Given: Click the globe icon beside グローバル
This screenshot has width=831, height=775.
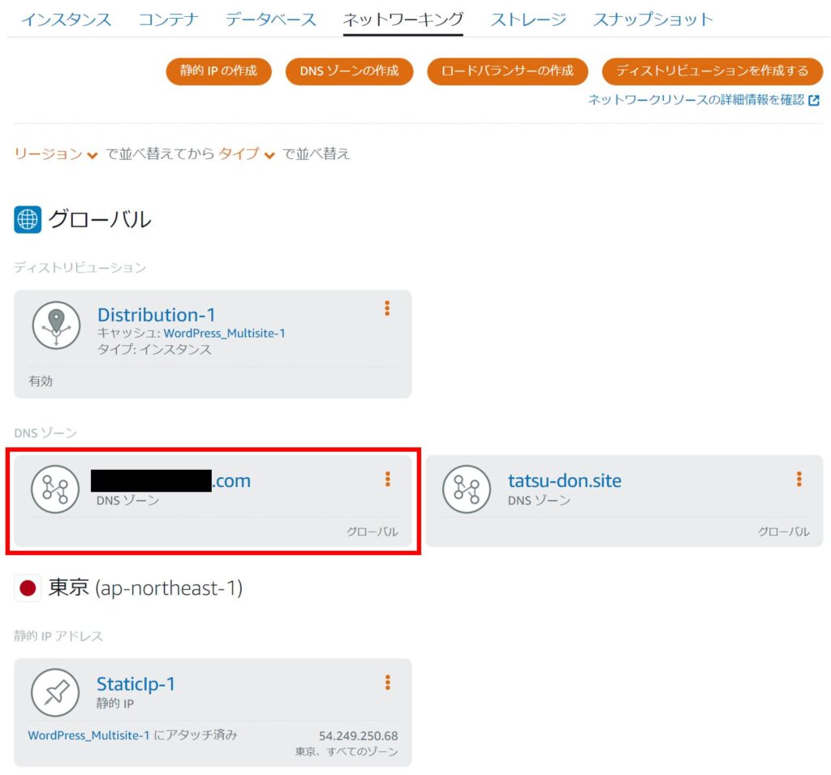Looking at the screenshot, I should click(x=28, y=219).
